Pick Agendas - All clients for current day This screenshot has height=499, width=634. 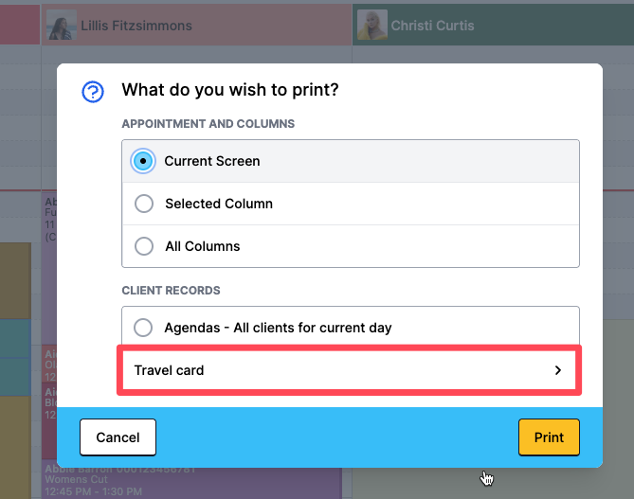(144, 328)
